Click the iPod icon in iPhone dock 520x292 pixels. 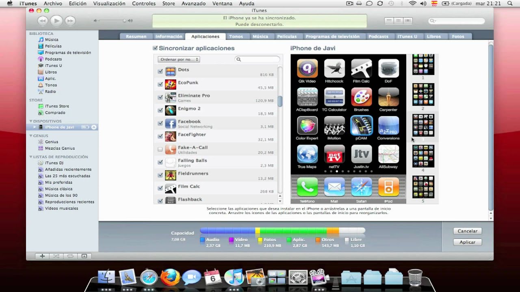(x=388, y=187)
